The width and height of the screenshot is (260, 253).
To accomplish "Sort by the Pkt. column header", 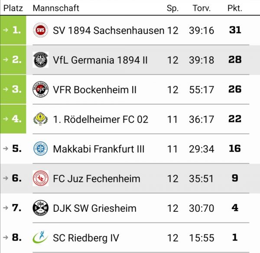I will (234, 8).
